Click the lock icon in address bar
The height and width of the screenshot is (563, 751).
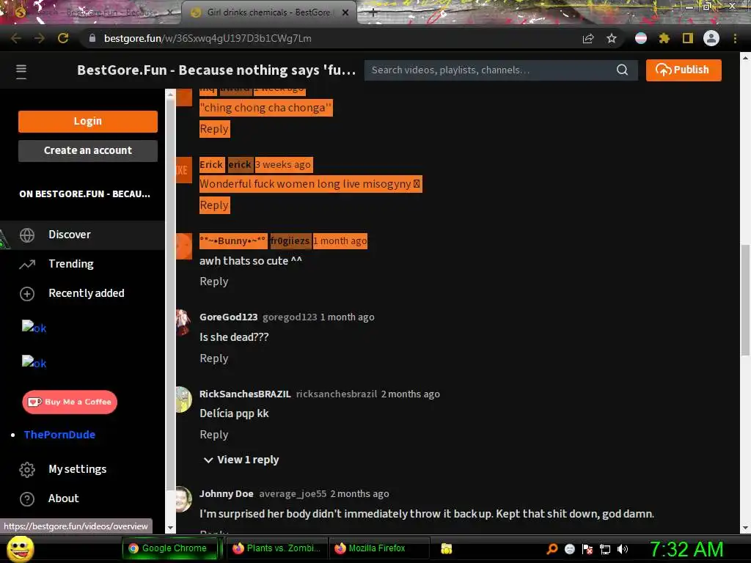click(x=92, y=38)
